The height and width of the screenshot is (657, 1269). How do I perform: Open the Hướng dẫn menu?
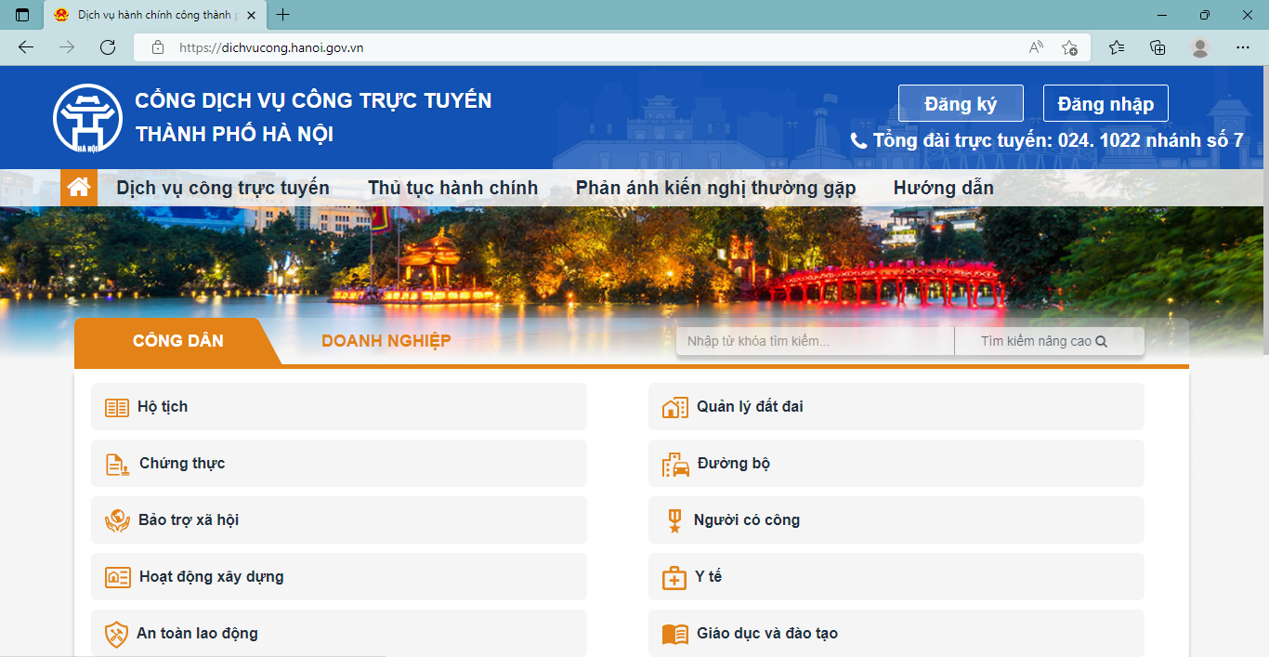point(944,188)
